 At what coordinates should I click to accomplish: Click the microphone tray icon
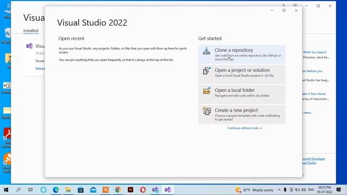point(285,190)
